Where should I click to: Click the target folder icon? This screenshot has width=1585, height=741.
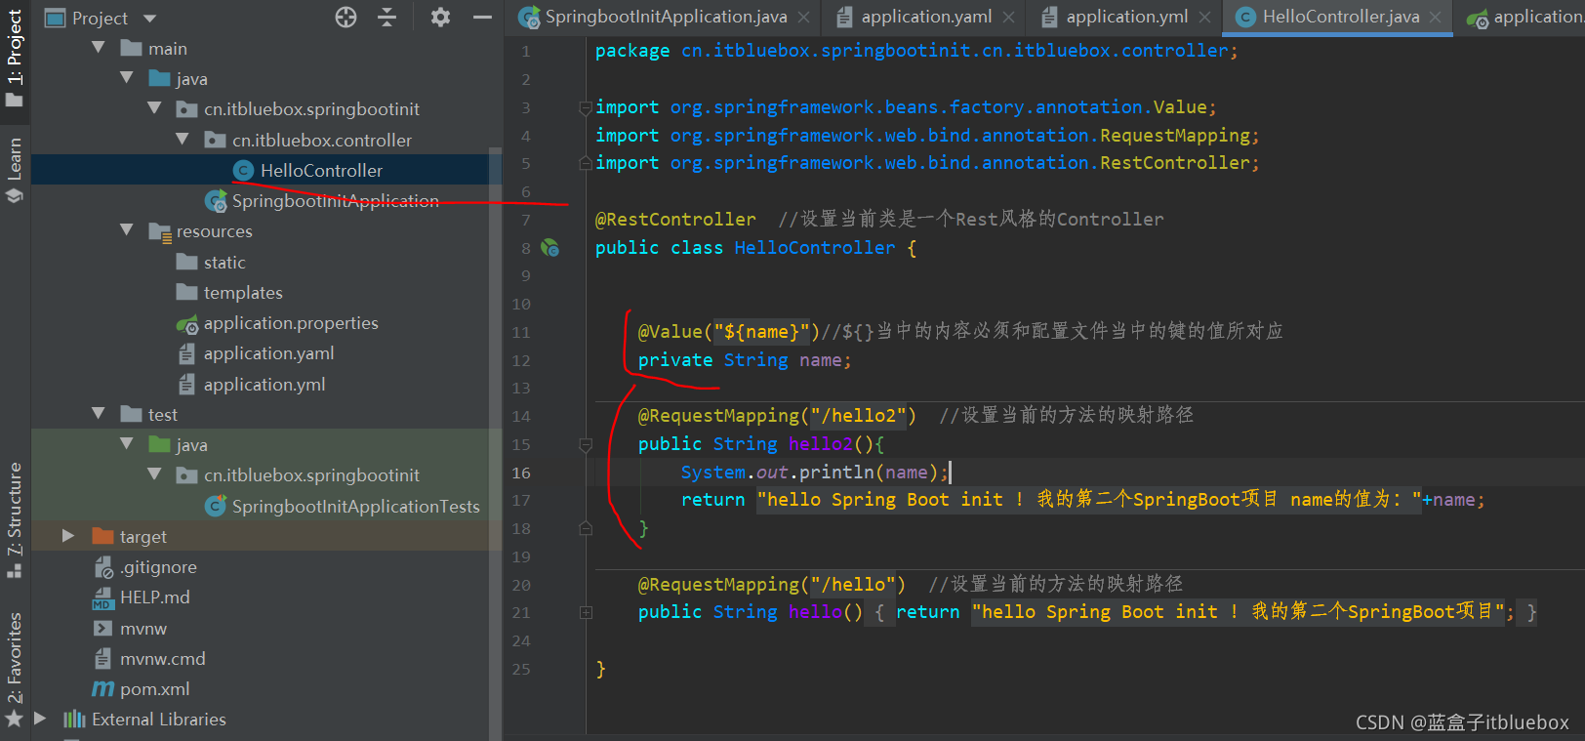[x=102, y=536]
